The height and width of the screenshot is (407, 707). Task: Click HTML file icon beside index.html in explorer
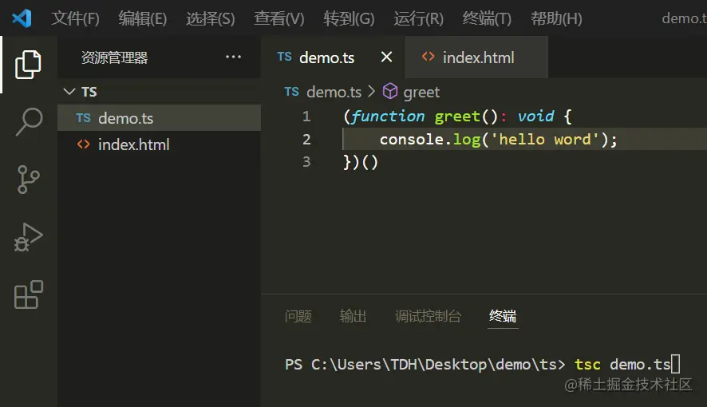pyautogui.click(x=84, y=144)
